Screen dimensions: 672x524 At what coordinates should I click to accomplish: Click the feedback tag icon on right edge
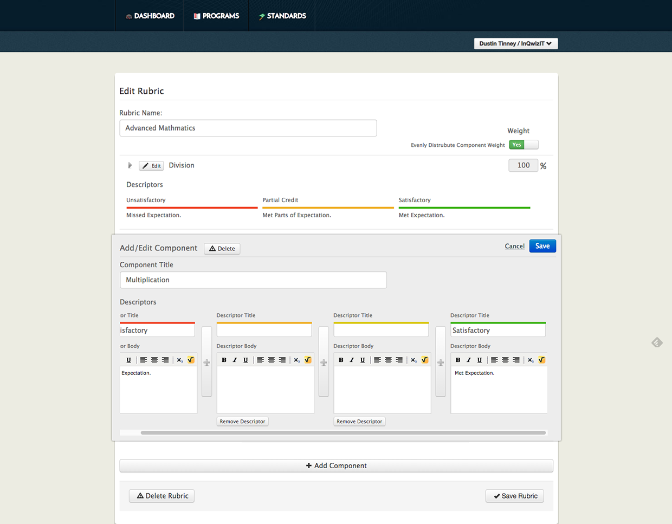click(657, 342)
